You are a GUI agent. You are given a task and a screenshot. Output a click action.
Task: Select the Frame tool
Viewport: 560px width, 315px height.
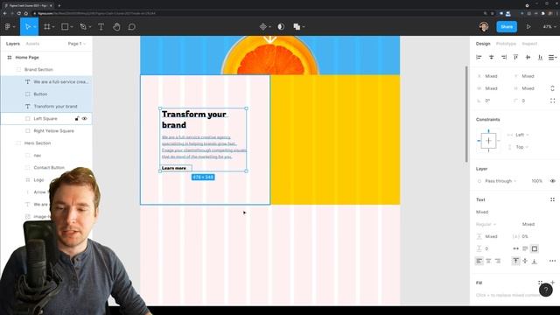pyautogui.click(x=46, y=27)
